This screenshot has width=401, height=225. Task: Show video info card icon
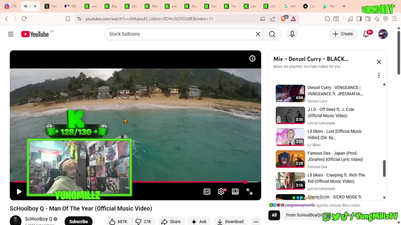click(252, 58)
